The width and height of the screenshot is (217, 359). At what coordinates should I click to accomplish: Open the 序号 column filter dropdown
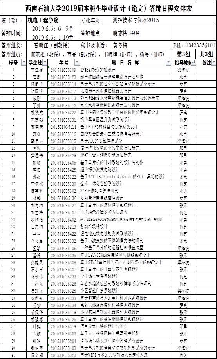24,62
